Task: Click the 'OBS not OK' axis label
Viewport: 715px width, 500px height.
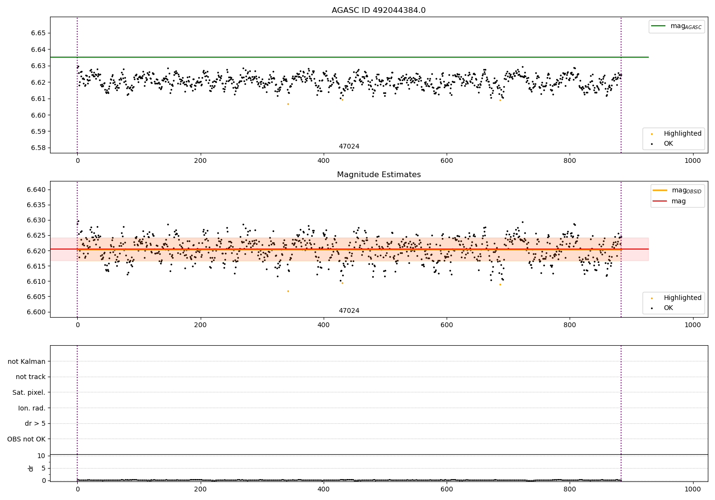Action: 26,439
